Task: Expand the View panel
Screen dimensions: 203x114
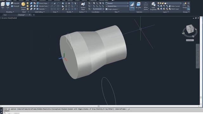Action: point(117,12)
